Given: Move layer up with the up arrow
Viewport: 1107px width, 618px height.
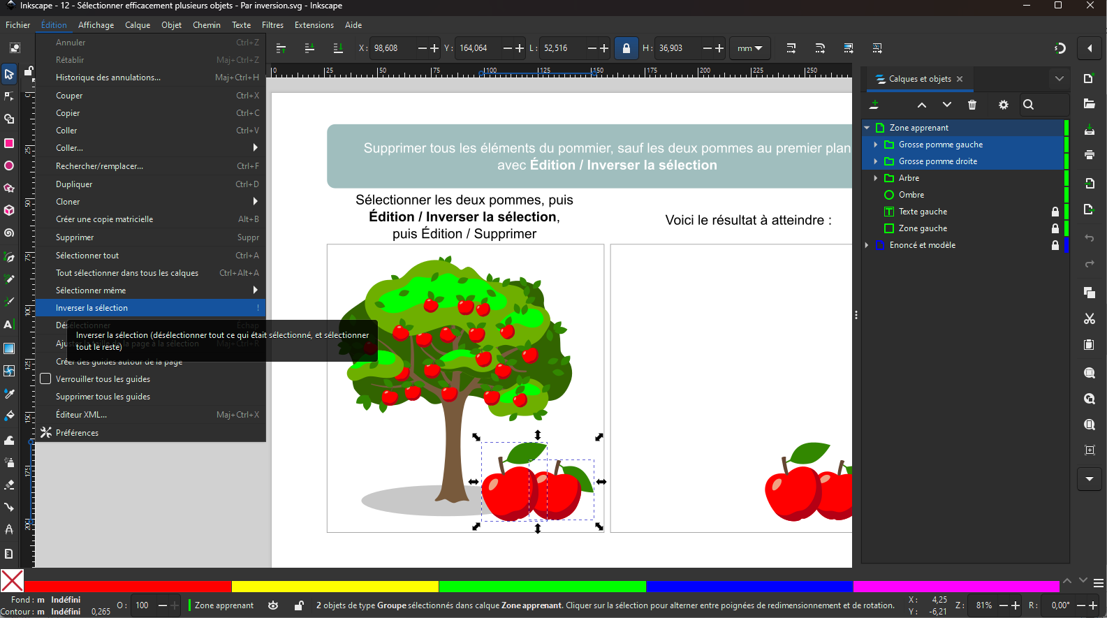Looking at the screenshot, I should 922,105.
